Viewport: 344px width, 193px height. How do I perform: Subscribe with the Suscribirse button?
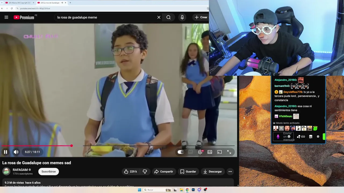click(x=49, y=172)
